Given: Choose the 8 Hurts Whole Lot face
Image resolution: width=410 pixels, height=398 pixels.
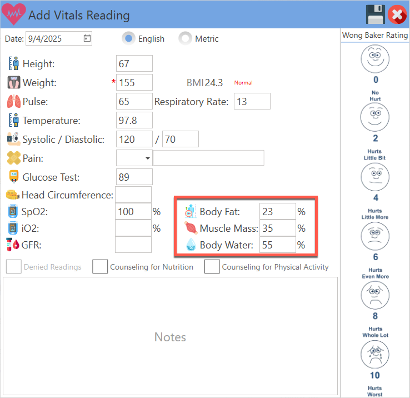Looking at the screenshot, I should click(375, 295).
